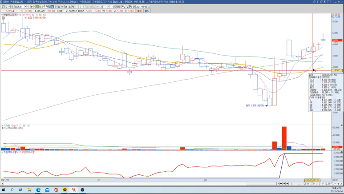Viewport: 344px width, 194px height.
Task: Click the forward button in playback controls
Action: click(x=287, y=183)
